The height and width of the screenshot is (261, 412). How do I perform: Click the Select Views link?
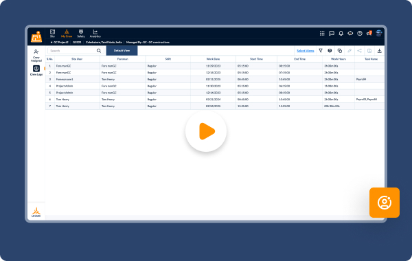(306, 51)
